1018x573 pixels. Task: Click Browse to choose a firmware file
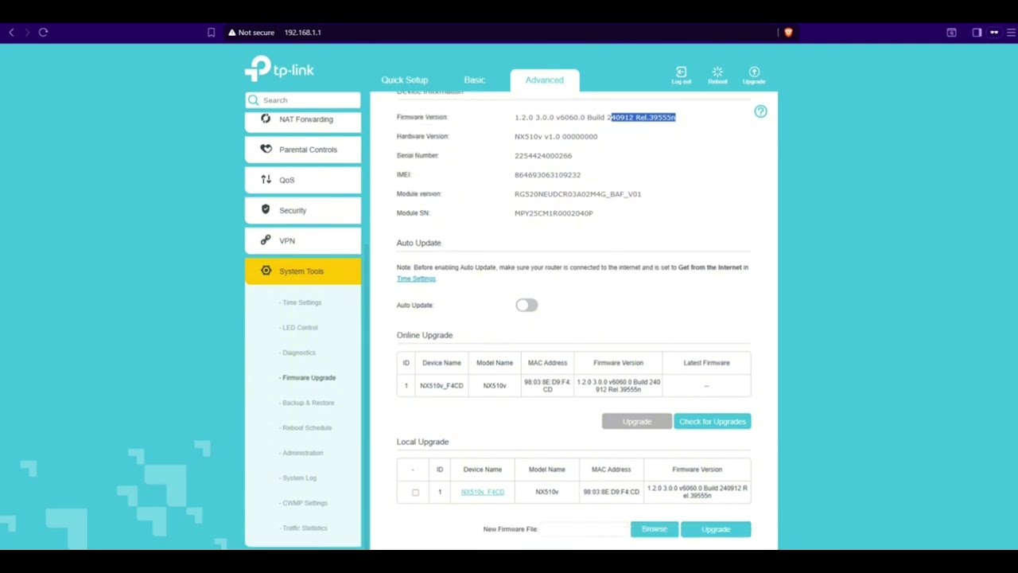click(x=655, y=529)
